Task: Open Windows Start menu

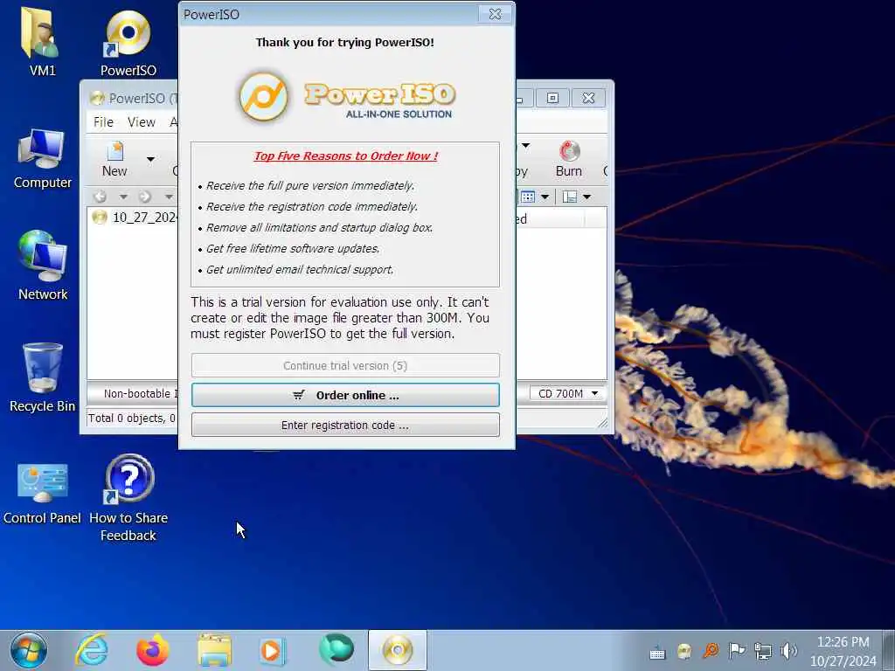Action: 28,650
